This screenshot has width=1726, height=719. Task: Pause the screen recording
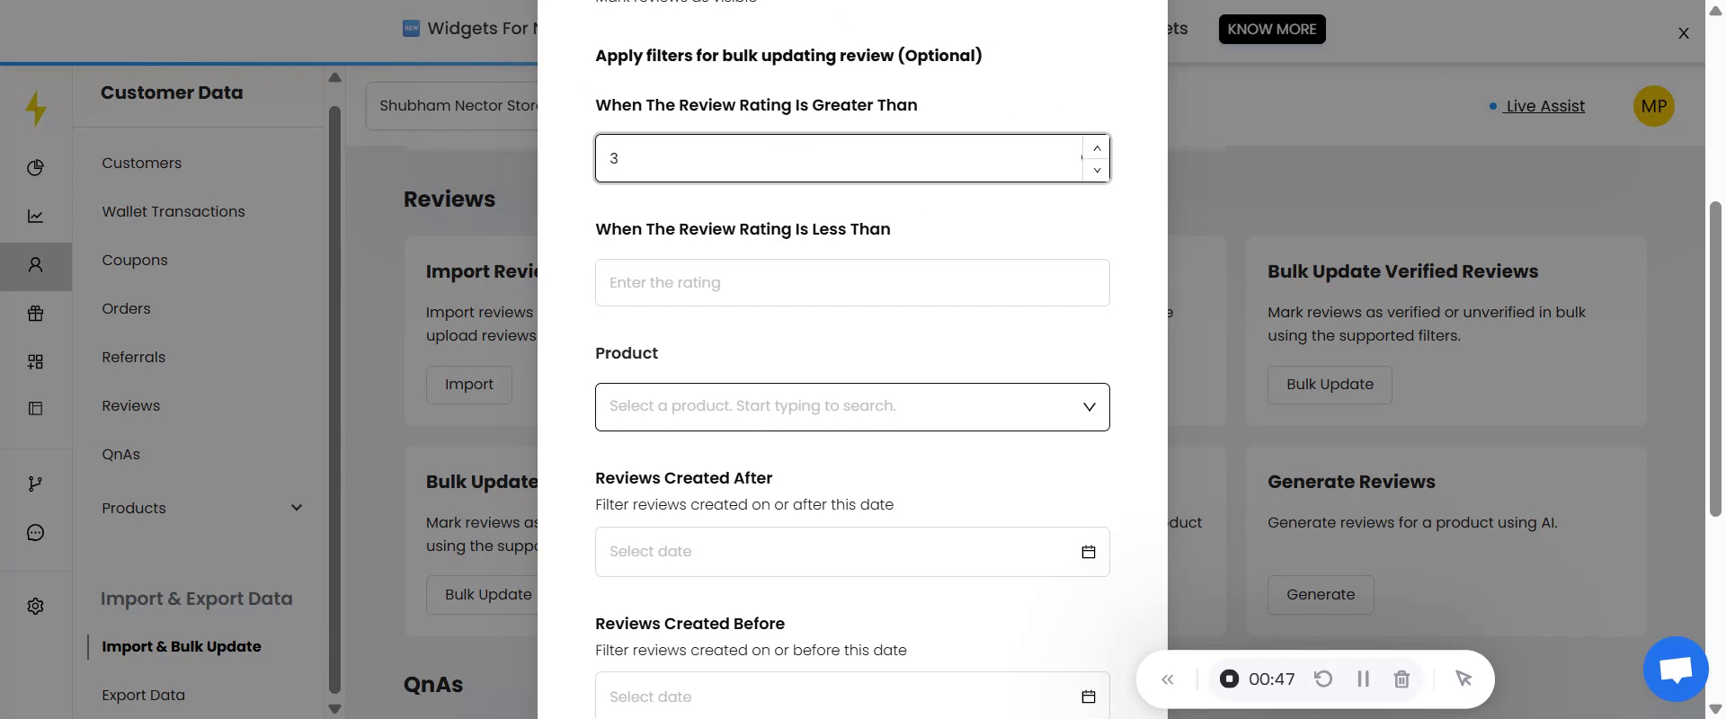1363,679
